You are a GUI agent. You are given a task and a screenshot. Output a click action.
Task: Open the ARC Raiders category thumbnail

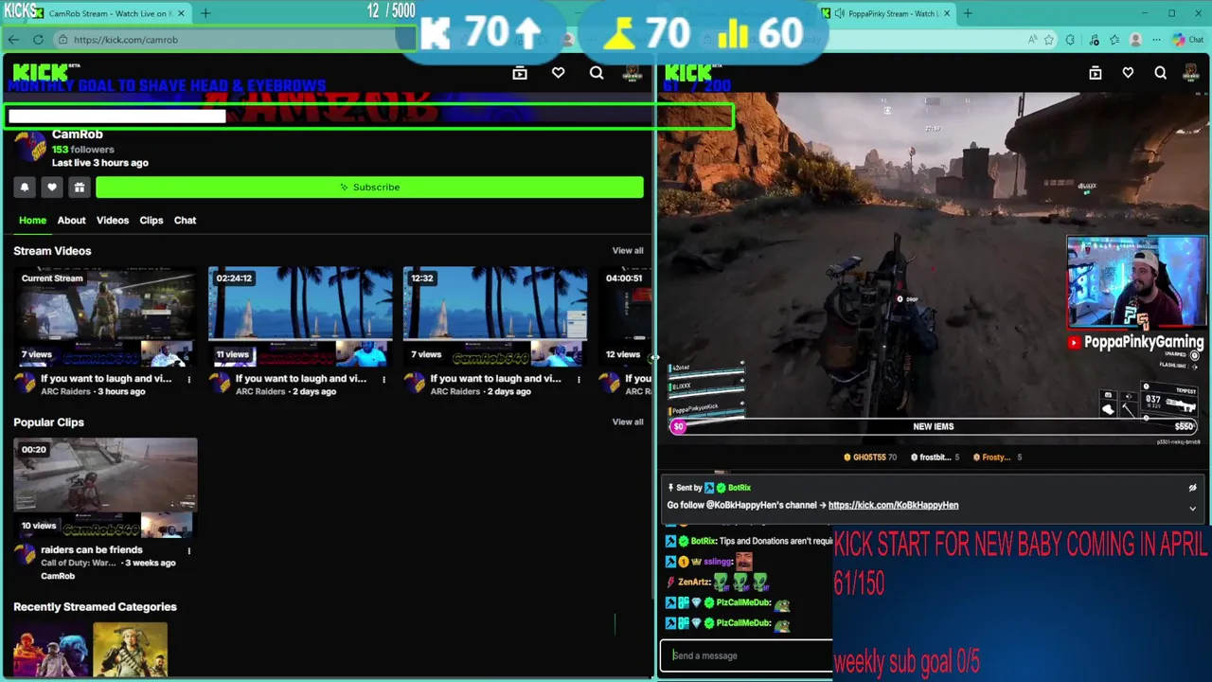(x=131, y=650)
